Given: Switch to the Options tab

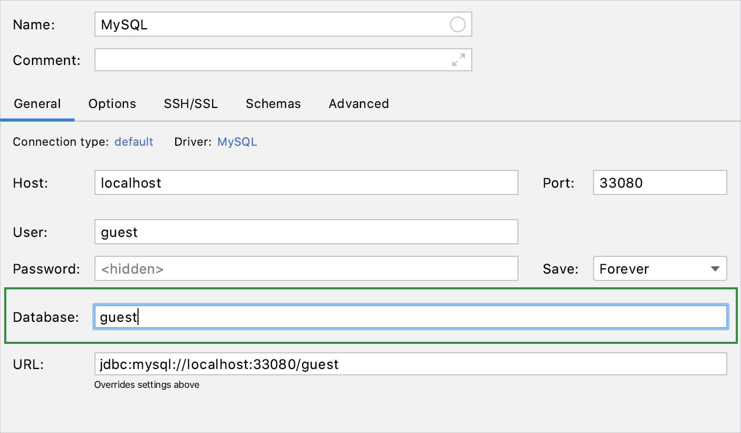Looking at the screenshot, I should (x=112, y=103).
